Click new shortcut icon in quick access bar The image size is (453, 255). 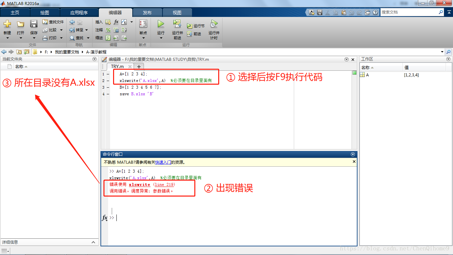312,12
